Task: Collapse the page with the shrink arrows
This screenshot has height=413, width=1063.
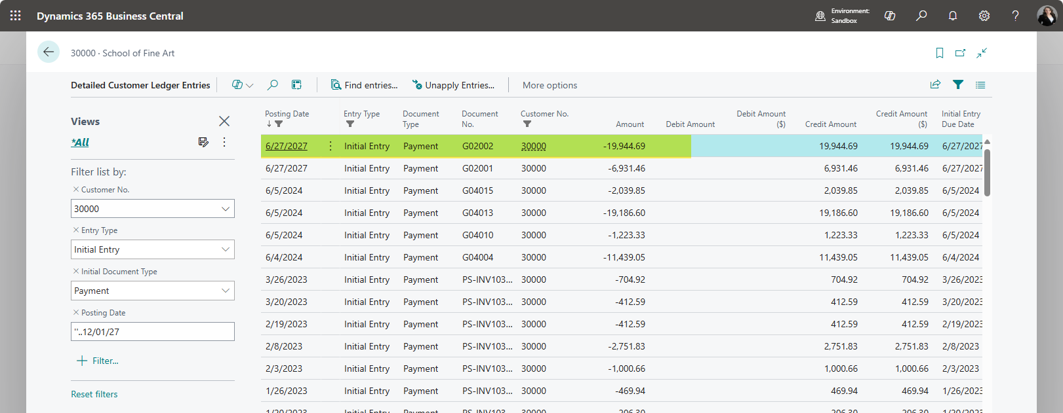Action: [x=982, y=53]
